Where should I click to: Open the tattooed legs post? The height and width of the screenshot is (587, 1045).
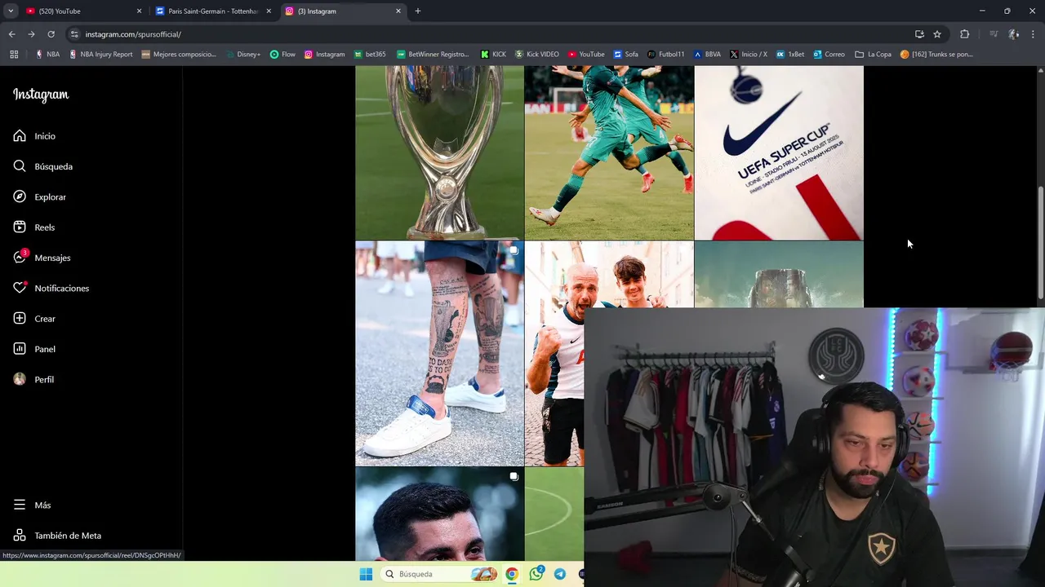[x=439, y=353]
